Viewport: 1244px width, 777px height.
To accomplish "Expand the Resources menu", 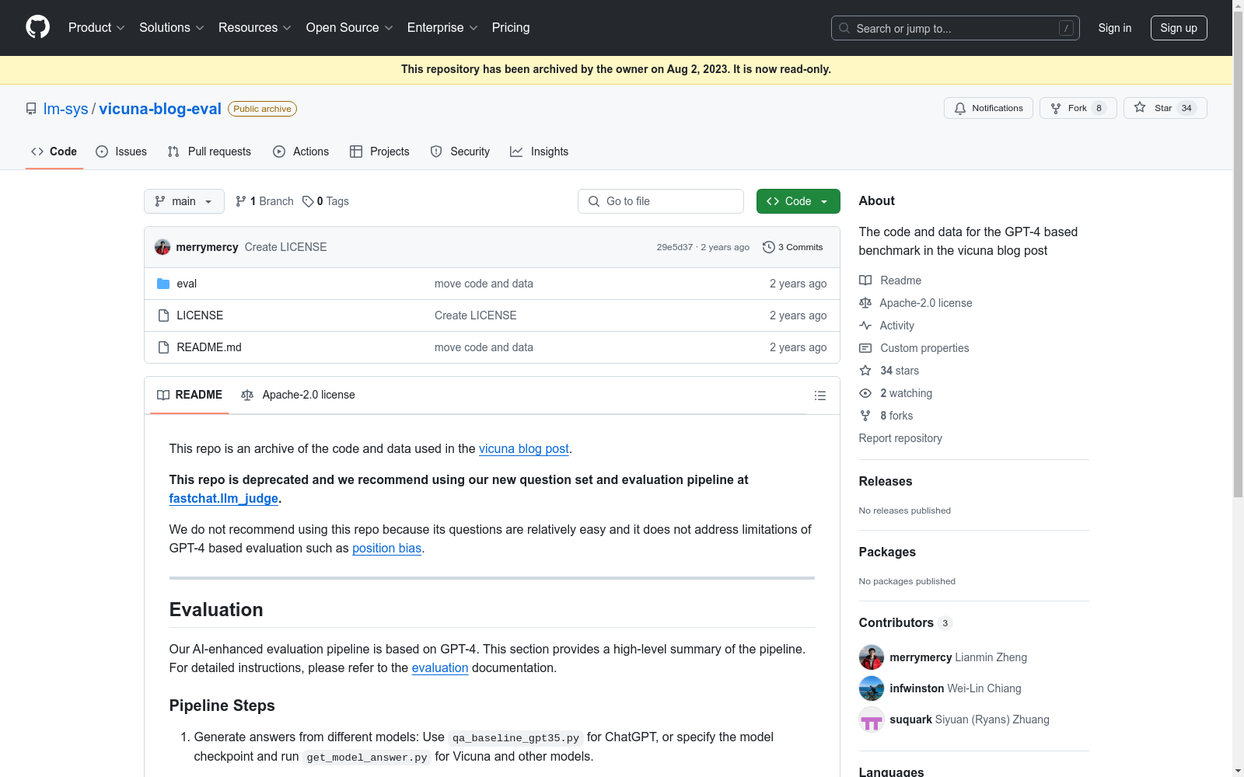I will (255, 27).
